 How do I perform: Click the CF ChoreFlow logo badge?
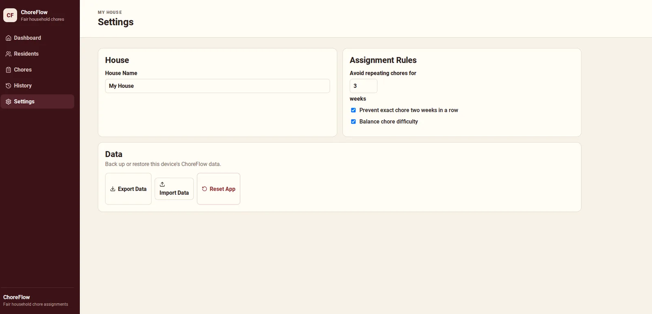click(x=10, y=15)
